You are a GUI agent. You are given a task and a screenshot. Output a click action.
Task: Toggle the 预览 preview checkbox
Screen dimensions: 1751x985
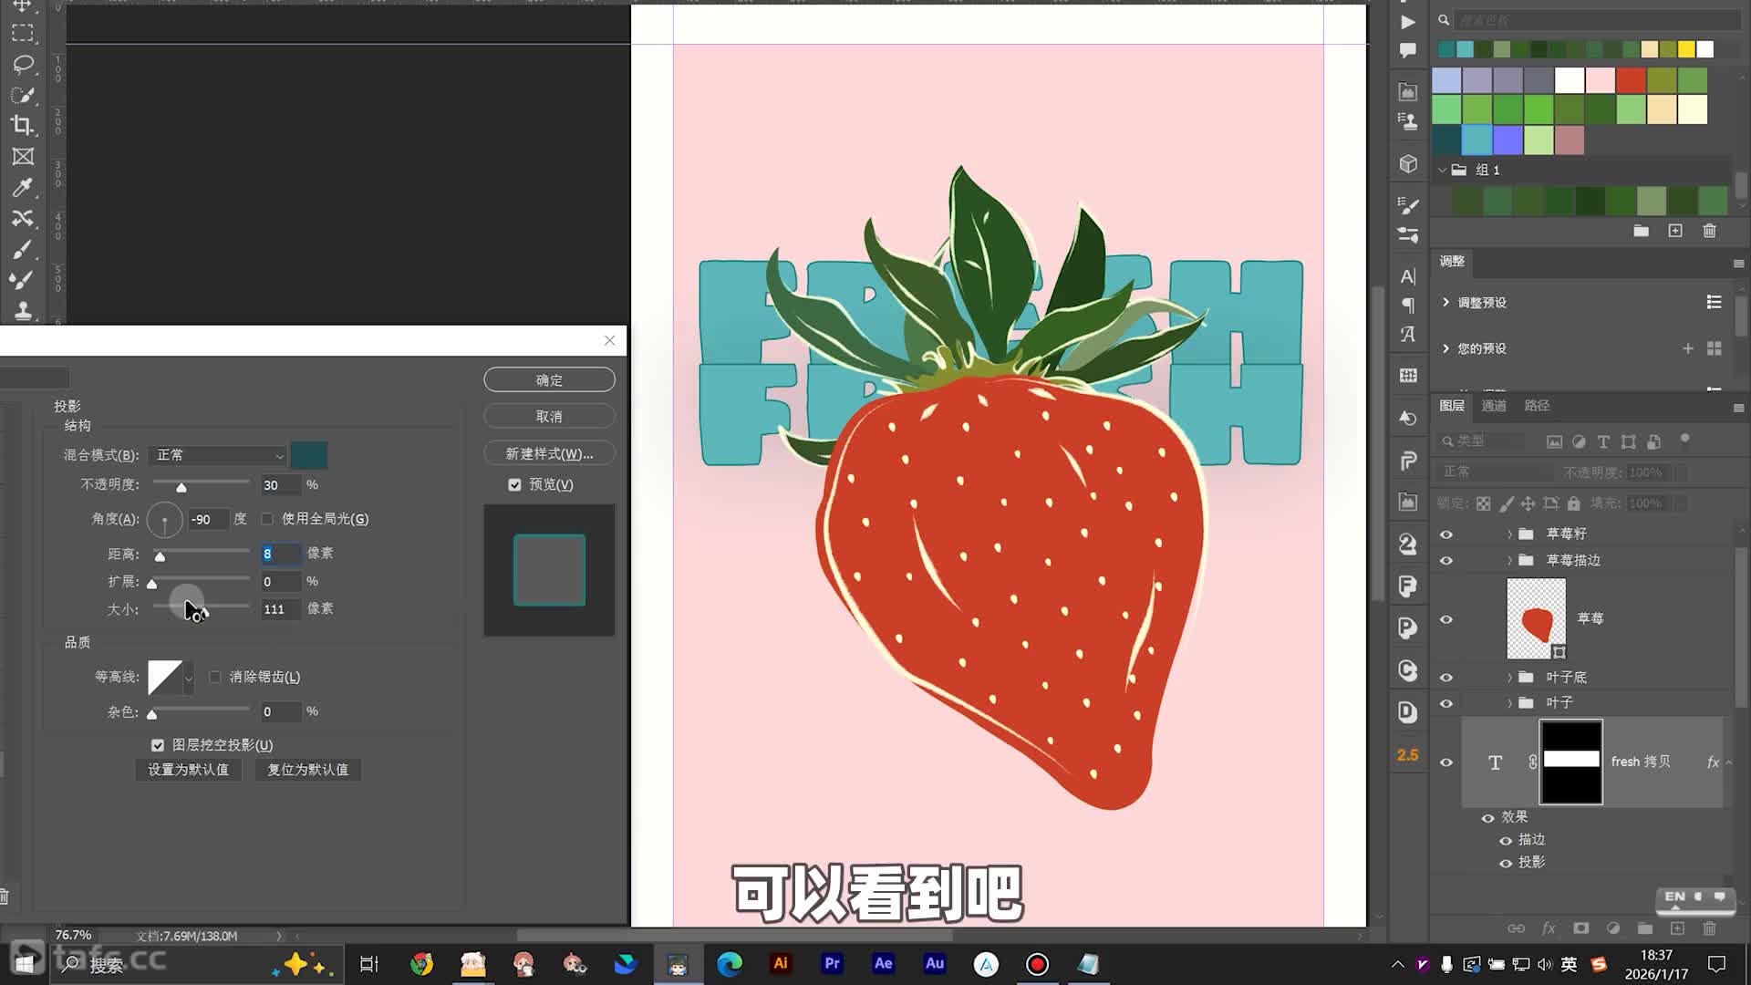click(x=514, y=485)
